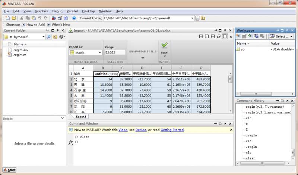Screen dimensions: 298x175
Task: Float the Import documents layout icon
Action: [x=219, y=36]
